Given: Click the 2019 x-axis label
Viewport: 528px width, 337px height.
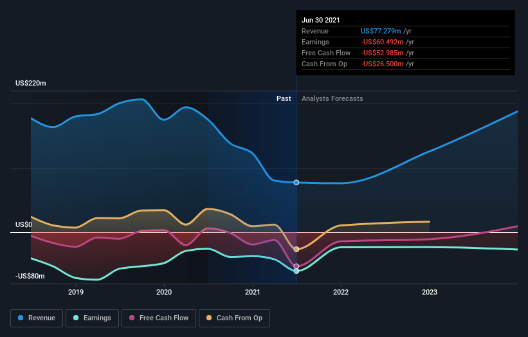Looking at the screenshot, I should point(76,292).
